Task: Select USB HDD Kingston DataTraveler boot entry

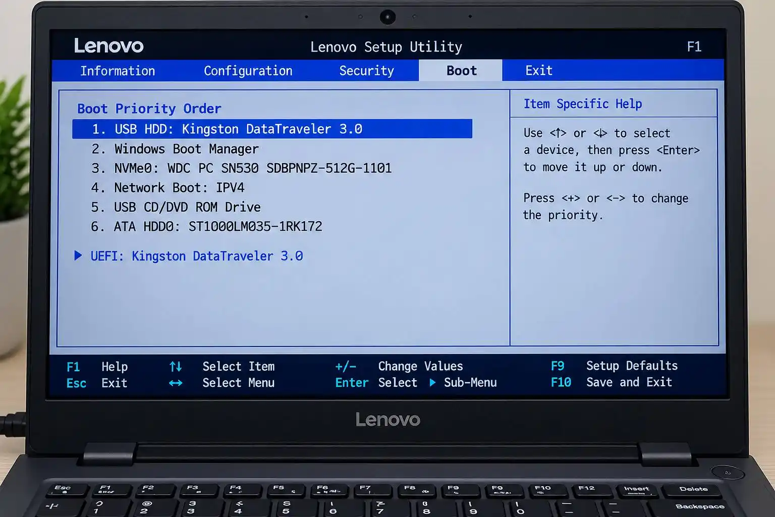Action: pyautogui.click(x=272, y=129)
